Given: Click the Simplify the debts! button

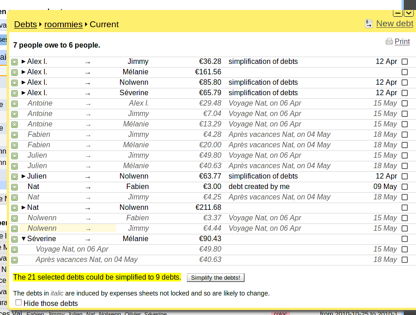Looking at the screenshot, I should pos(215,277).
